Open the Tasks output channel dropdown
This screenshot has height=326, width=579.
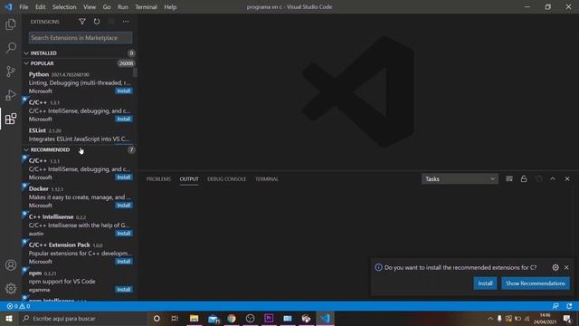(x=460, y=179)
